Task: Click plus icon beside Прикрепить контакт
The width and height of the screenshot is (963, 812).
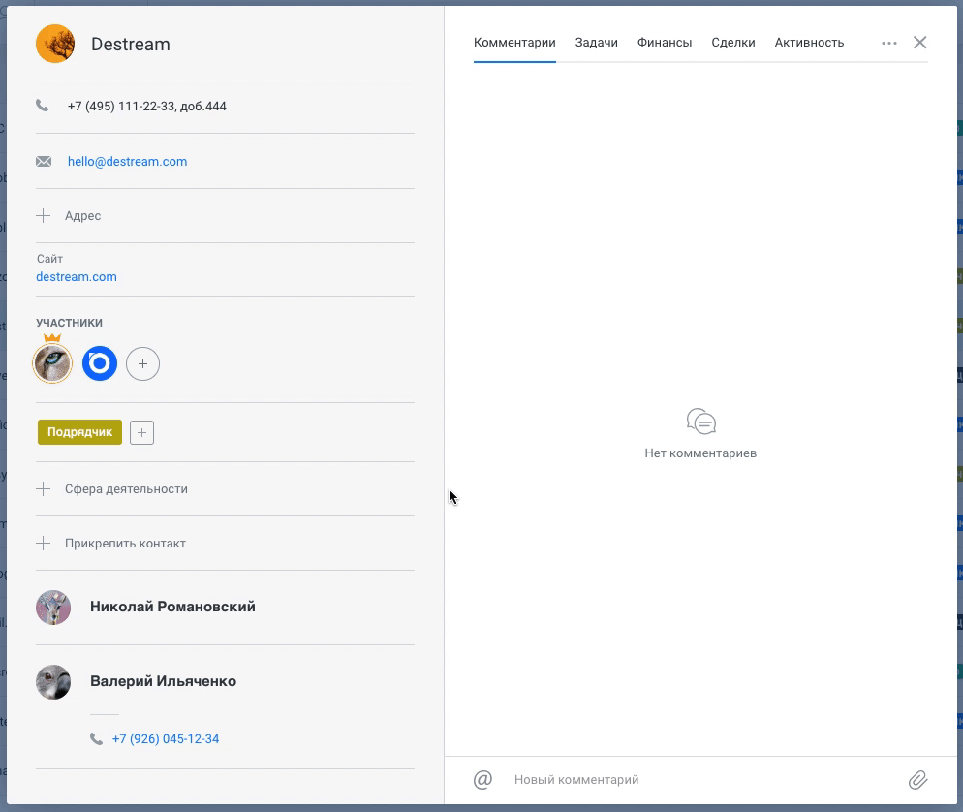Action: pyautogui.click(x=43, y=543)
